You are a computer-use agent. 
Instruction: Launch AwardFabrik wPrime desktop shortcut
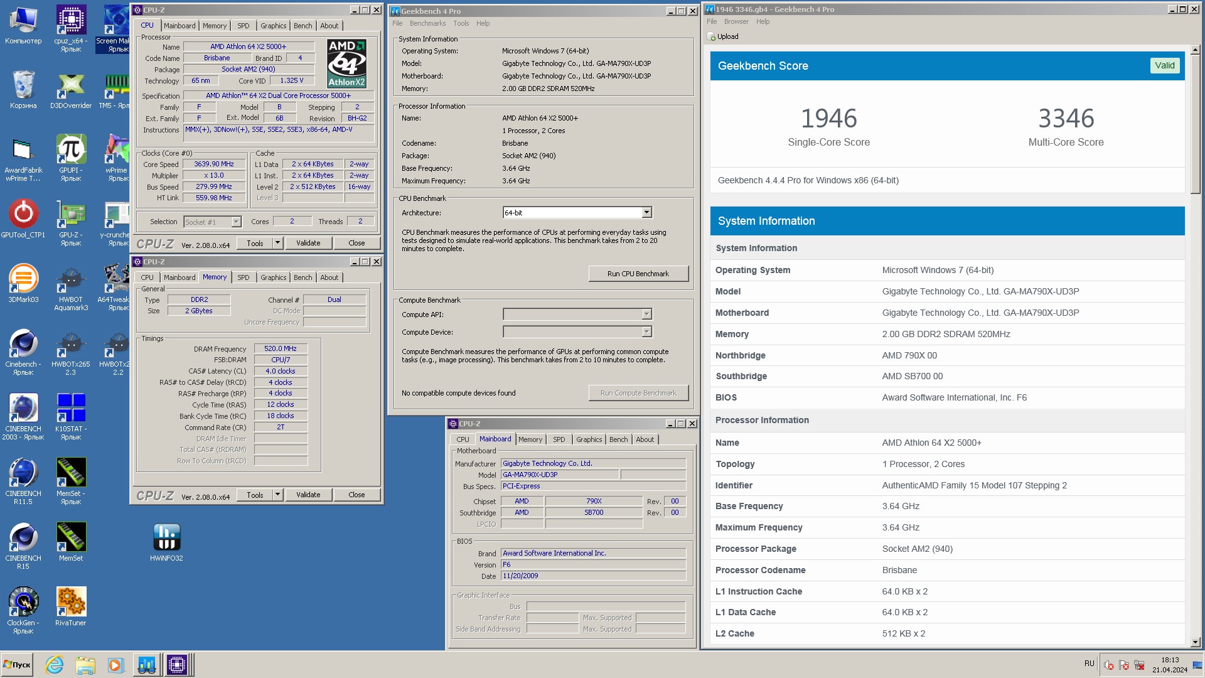23,158
